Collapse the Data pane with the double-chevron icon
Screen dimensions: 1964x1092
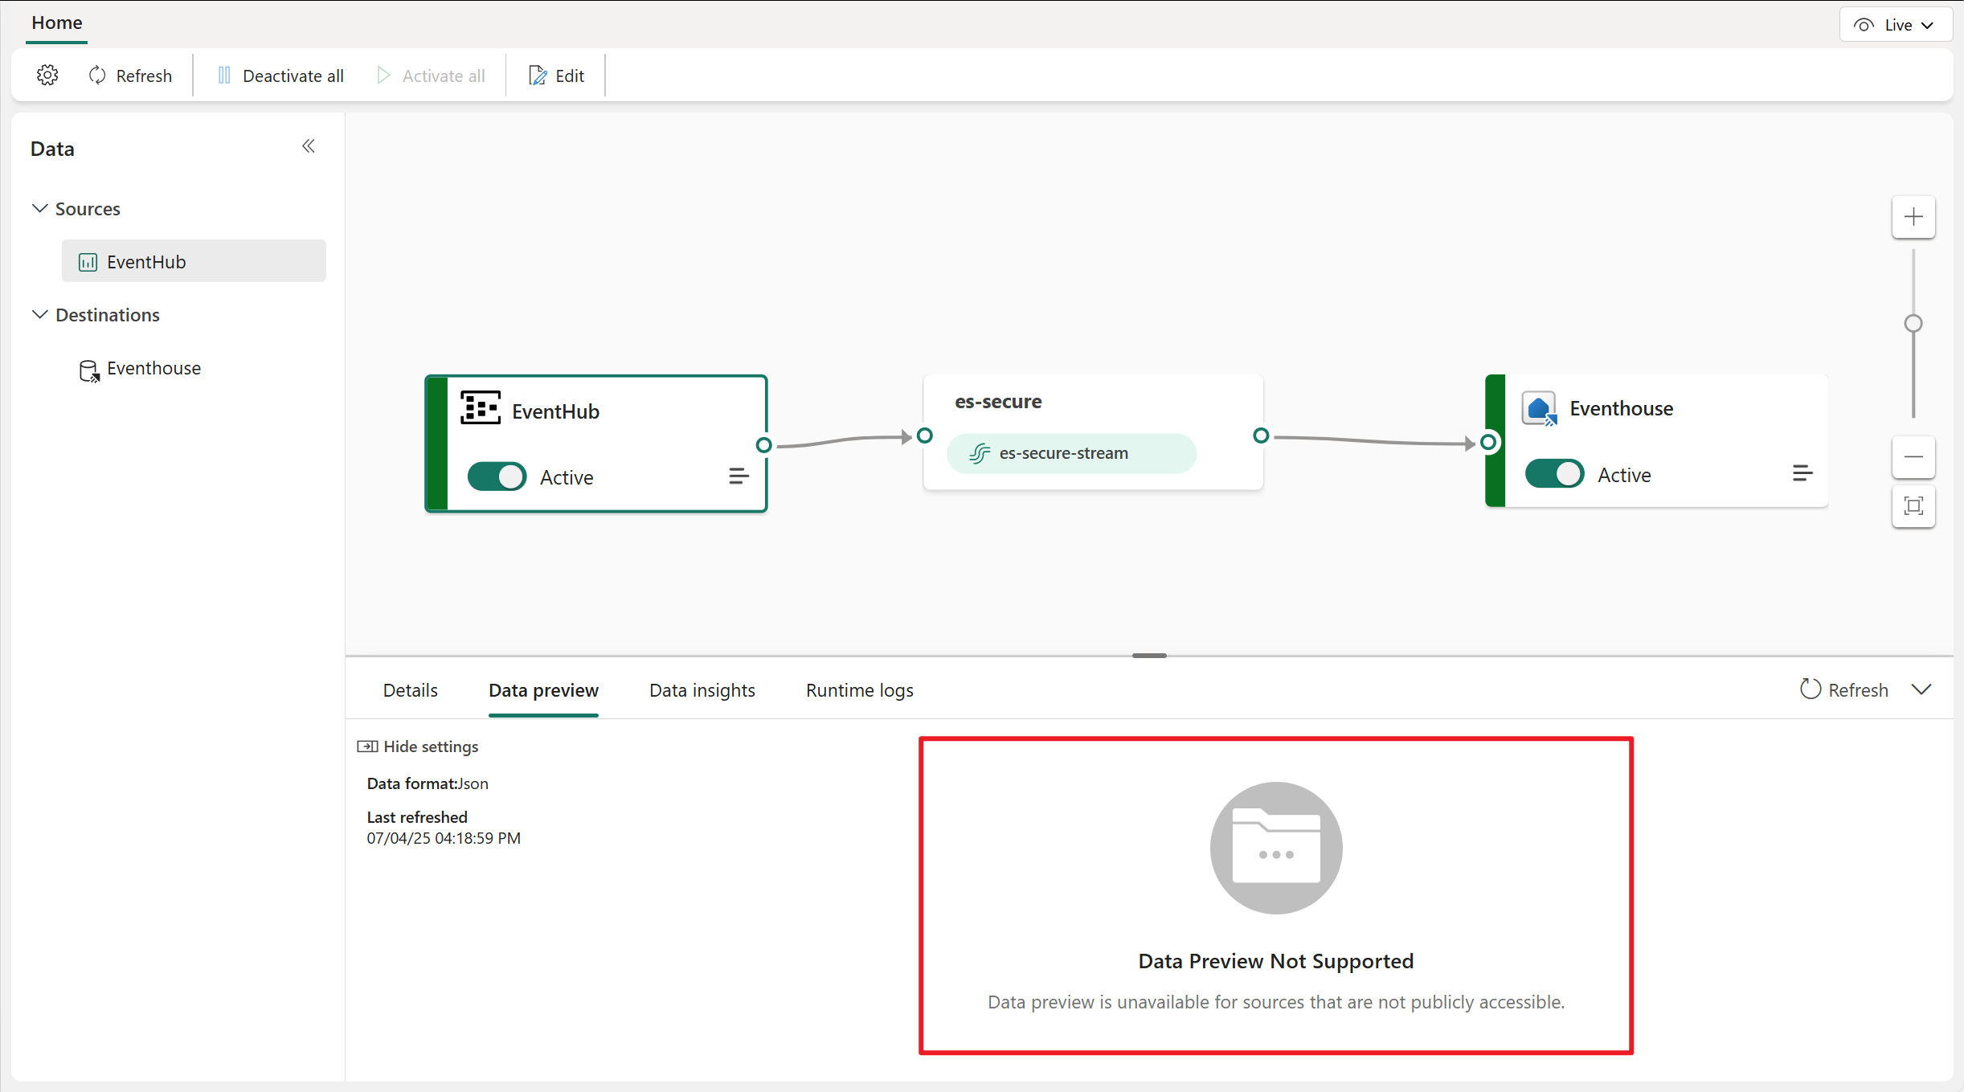(x=309, y=146)
